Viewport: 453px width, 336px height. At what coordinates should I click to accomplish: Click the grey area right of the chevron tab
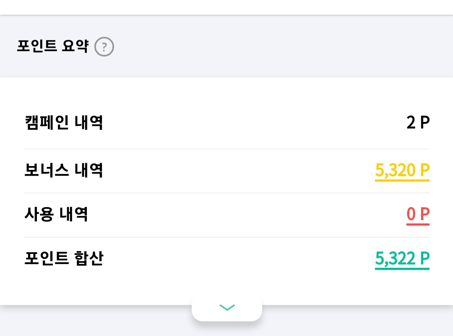point(357,321)
